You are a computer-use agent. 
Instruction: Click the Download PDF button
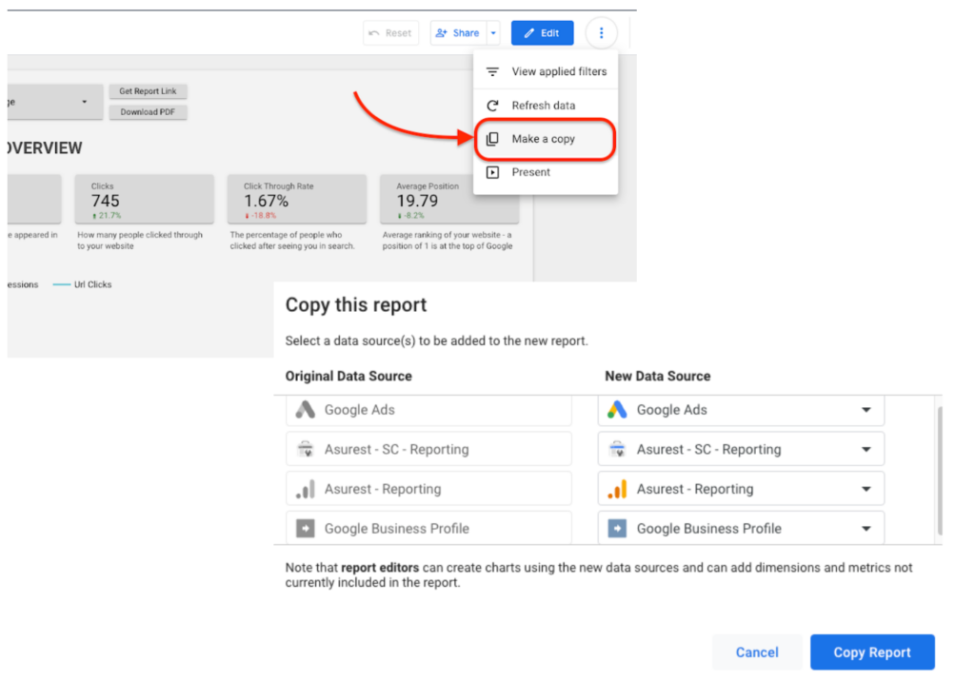click(148, 112)
